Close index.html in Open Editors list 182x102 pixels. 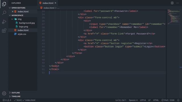pyautogui.click(x=13, y=12)
